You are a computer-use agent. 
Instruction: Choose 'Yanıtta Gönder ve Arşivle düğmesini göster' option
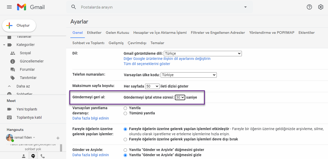[125, 150]
